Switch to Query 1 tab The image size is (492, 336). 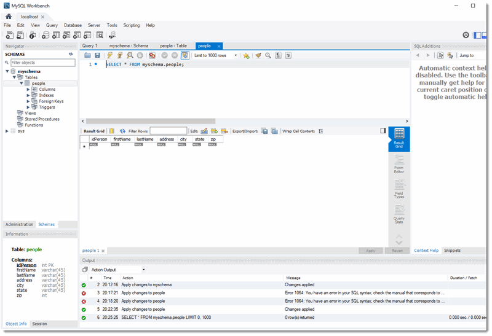(90, 45)
